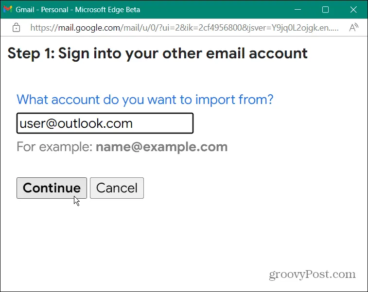Click the Gmail logo in title bar
The width and height of the screenshot is (368, 292).
point(8,9)
